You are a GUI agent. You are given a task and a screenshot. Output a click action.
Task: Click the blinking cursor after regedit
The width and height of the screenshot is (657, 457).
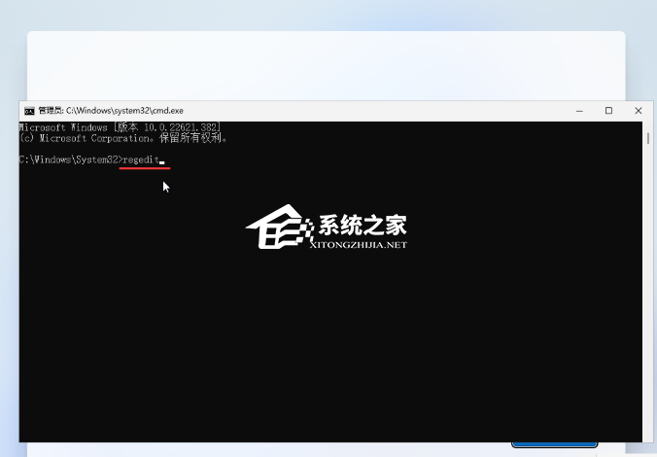162,160
